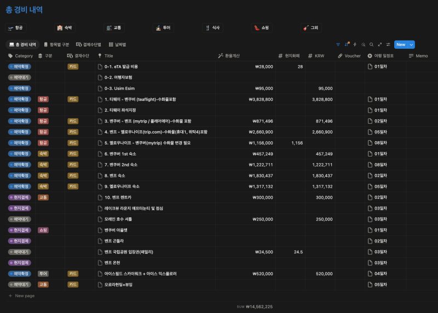This screenshot has width=438, height=313.
Task: Click the page icon of 0-1. eTA 발급 비용
Action: 100,67
